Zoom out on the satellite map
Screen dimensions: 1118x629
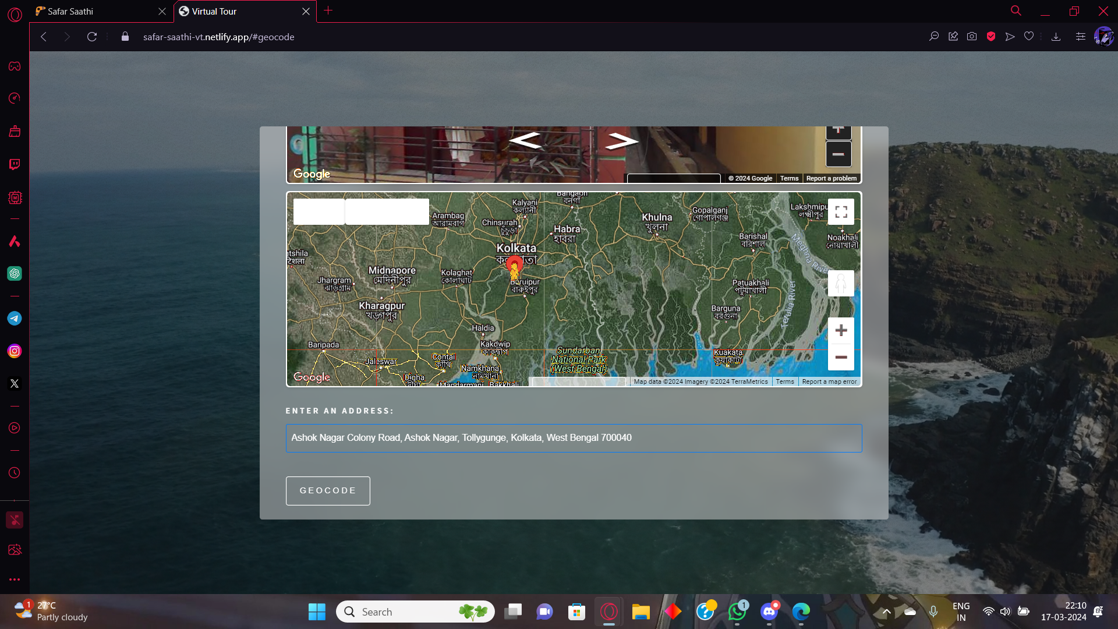point(841,357)
